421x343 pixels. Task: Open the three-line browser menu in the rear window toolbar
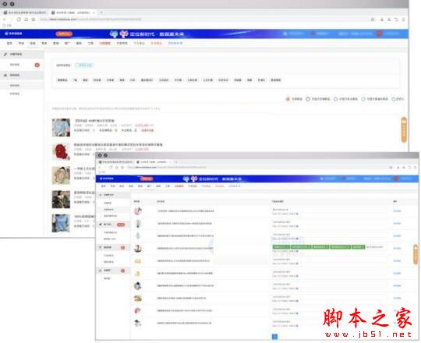coord(403,19)
